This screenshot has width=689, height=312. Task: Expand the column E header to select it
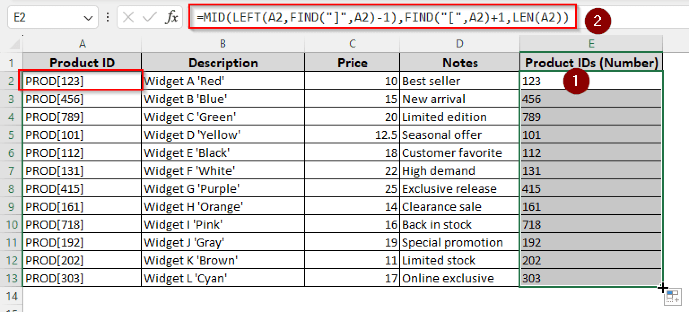coord(591,43)
